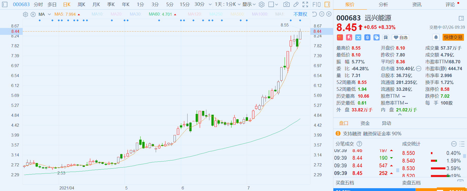The width and height of the screenshot is (467, 191).
Task: Open the help icon beside 分笔成交
Action: 359,144
